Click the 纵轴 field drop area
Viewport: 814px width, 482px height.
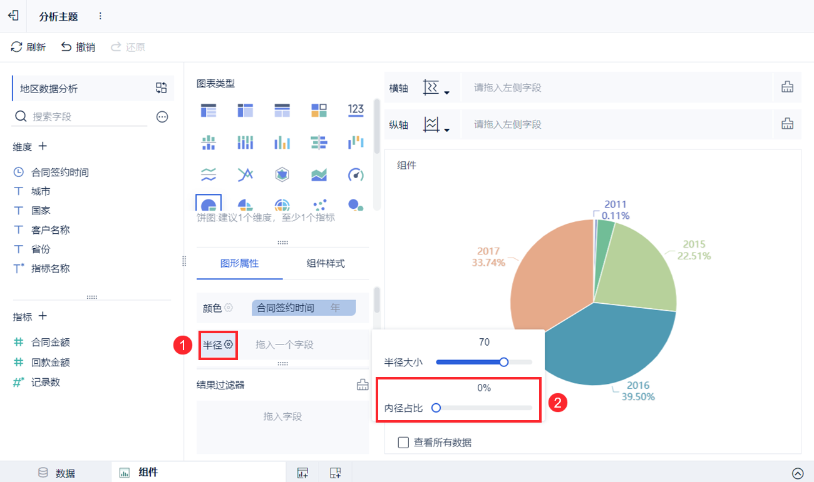click(617, 124)
